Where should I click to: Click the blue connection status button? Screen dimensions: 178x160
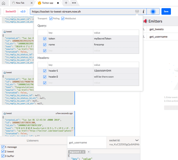153,12
